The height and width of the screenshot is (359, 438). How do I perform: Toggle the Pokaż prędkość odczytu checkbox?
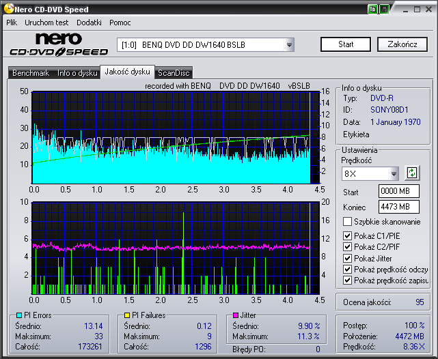[347, 270]
